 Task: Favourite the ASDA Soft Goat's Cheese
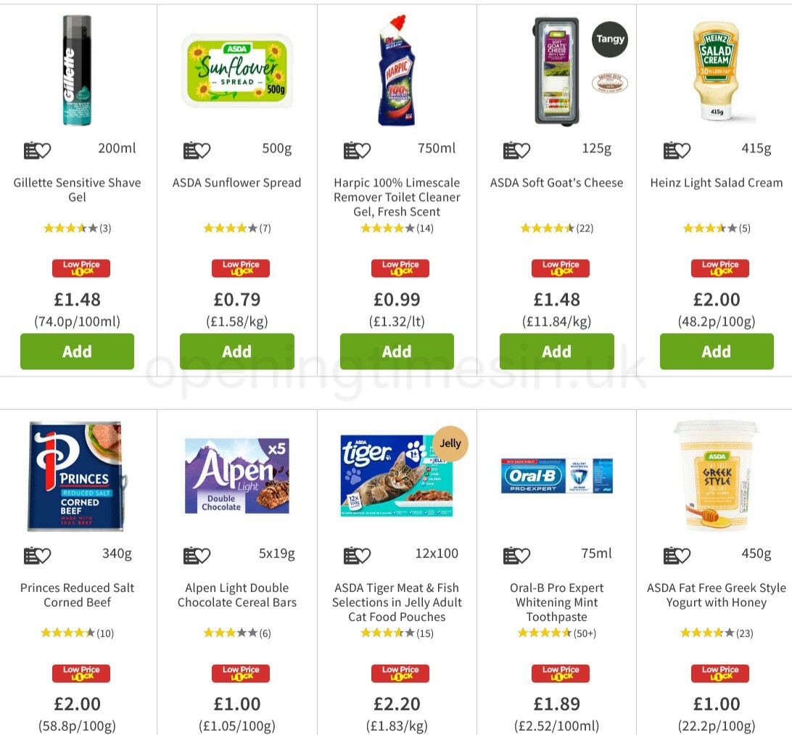pyautogui.click(x=524, y=149)
